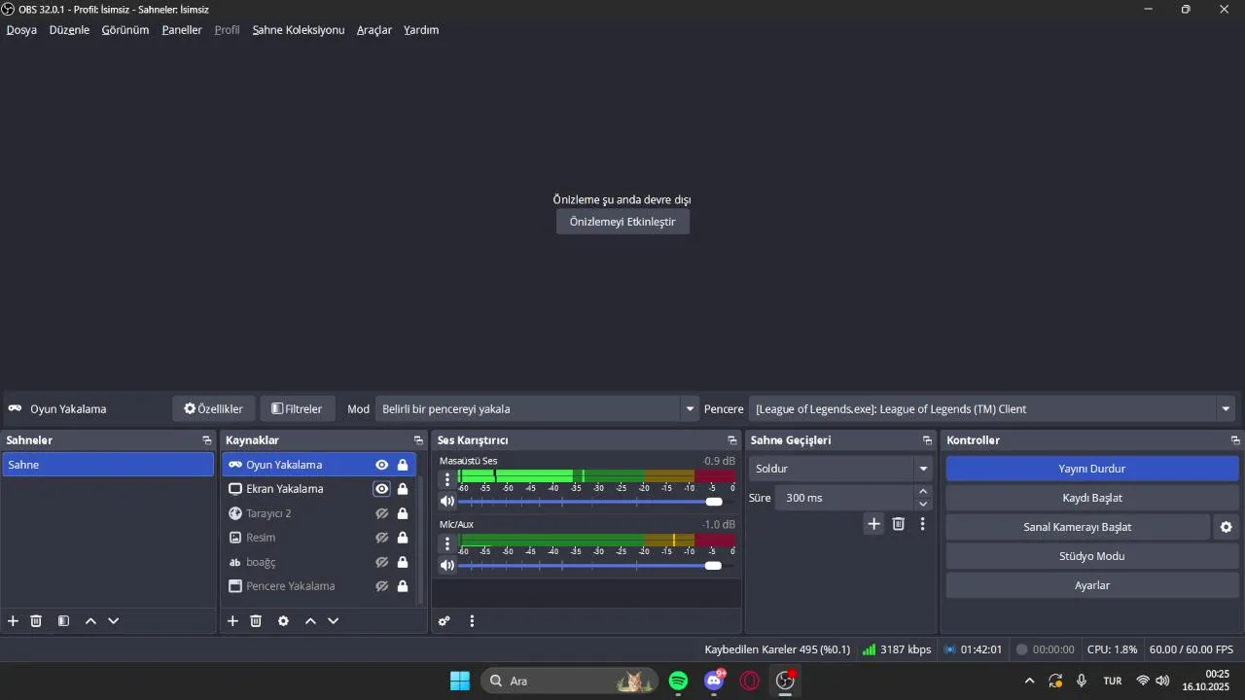
Task: Add a scene transition with plus icon
Action: [x=873, y=524]
